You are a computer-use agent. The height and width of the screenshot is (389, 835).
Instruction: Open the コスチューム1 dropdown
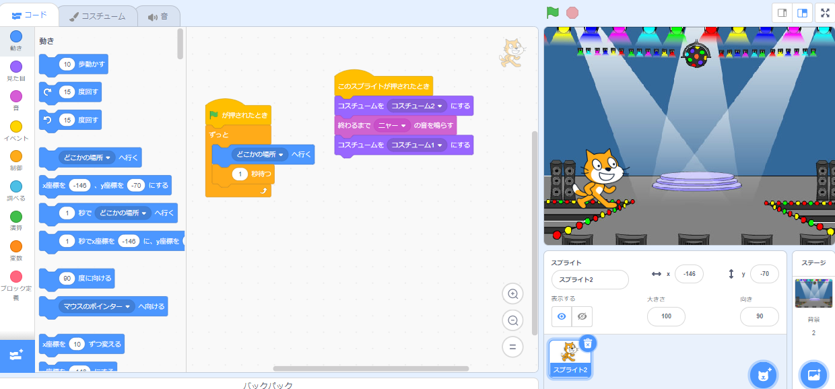click(x=417, y=145)
